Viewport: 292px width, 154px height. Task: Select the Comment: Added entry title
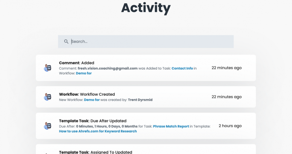[77, 63]
